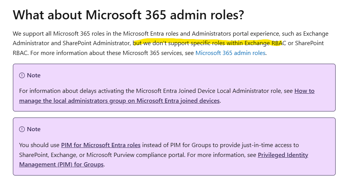Follow the 'How to' link text
This screenshot has height=185, width=350.
(305, 91)
